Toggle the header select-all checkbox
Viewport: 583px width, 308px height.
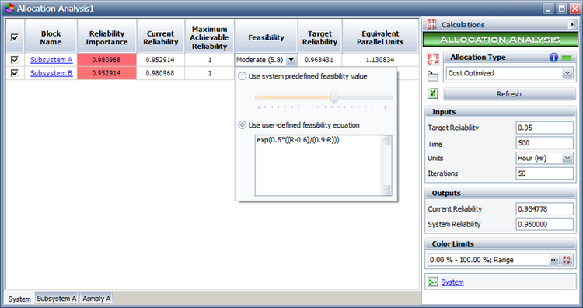point(15,37)
